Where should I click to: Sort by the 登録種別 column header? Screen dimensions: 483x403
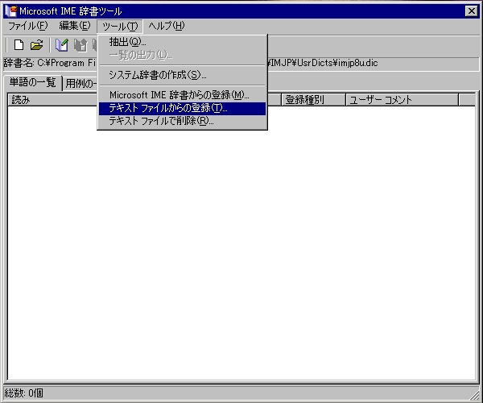click(313, 100)
